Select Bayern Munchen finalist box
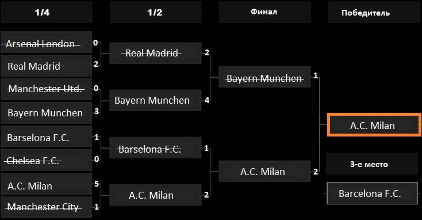Viewport: 422px width, 220px height. pyautogui.click(x=265, y=77)
